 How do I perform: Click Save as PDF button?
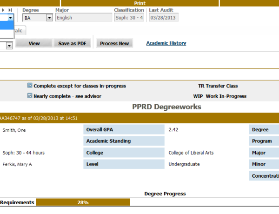[72, 43]
